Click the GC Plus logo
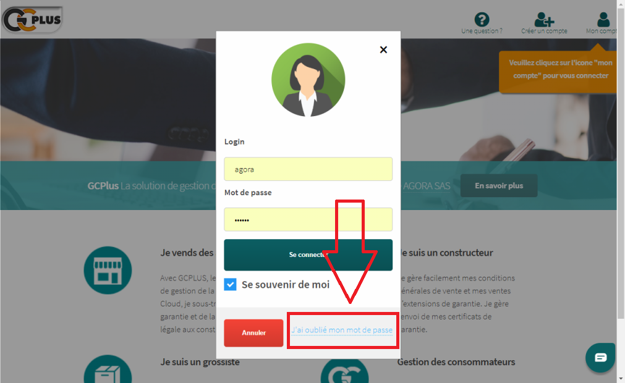The height and width of the screenshot is (383, 625). coord(32,19)
